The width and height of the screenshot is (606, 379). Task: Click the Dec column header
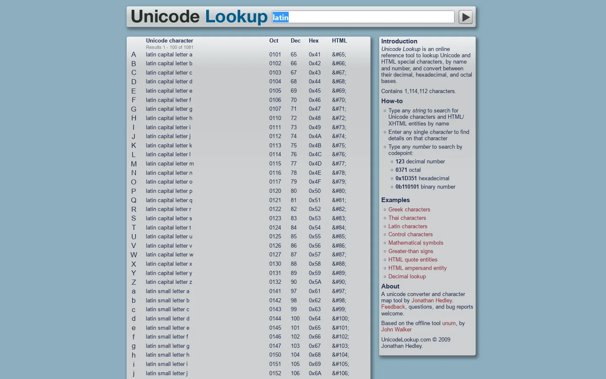click(x=295, y=40)
